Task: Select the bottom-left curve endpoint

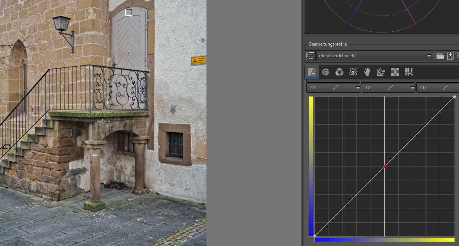Action: [315, 236]
